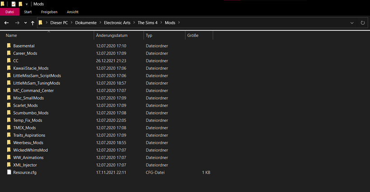Click the WW_Animations folder icon
The height and width of the screenshot is (192, 370).
coord(9,157)
